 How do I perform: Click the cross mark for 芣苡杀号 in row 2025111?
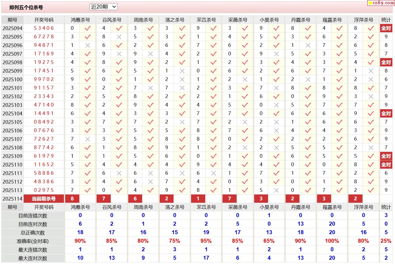[x=213, y=173]
